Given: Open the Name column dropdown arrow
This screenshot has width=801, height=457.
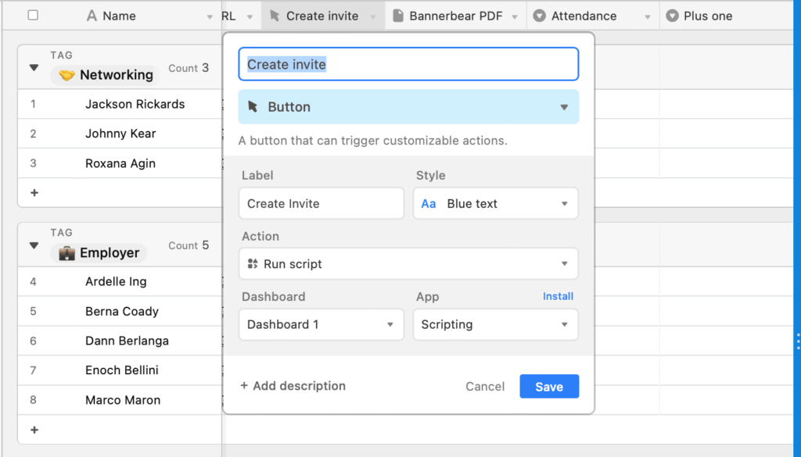Looking at the screenshot, I should (210, 17).
